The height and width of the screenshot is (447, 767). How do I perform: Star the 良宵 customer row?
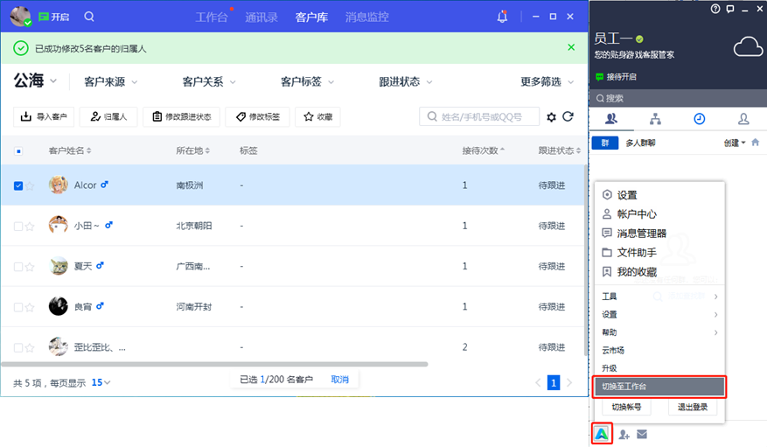30,308
